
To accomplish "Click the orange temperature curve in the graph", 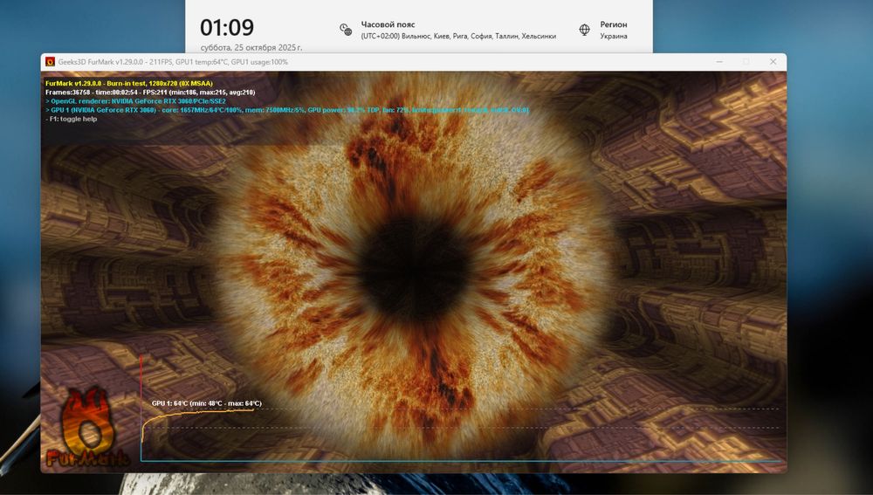I will (x=197, y=415).
